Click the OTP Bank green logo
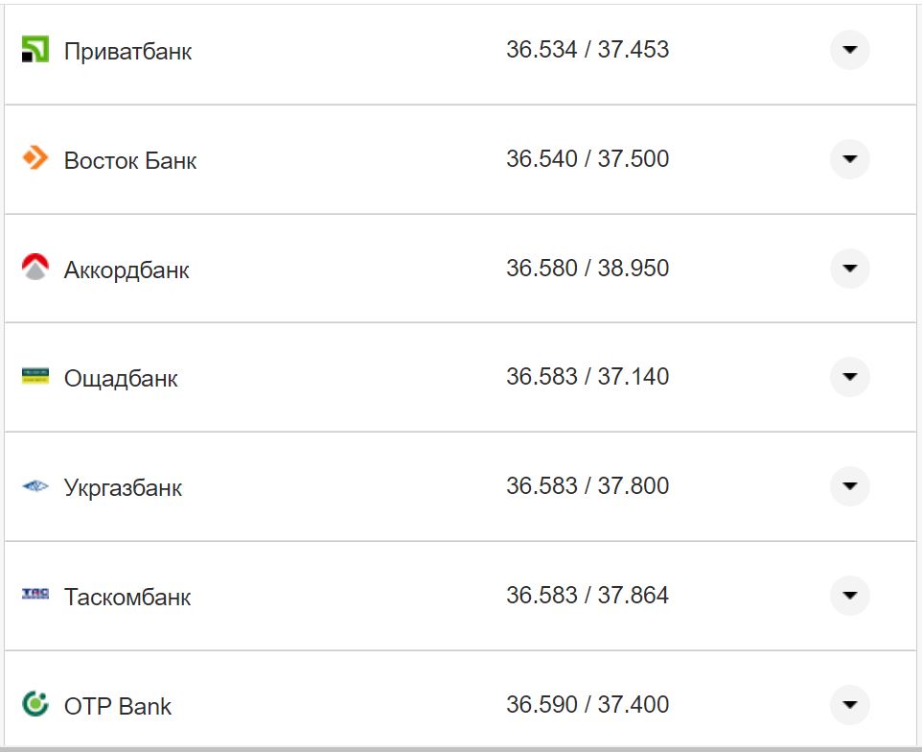This screenshot has height=752, width=922. tap(35, 704)
